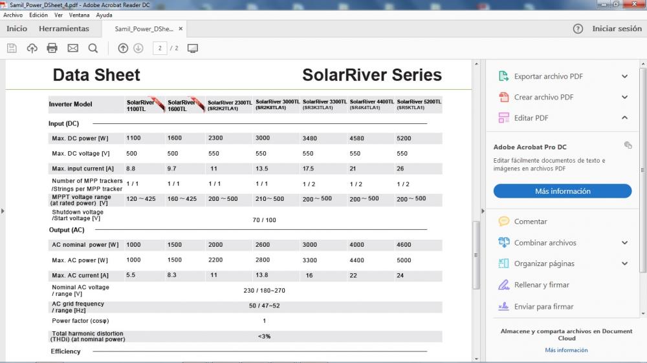
Task: Click the read mode screen icon
Action: (x=193, y=48)
